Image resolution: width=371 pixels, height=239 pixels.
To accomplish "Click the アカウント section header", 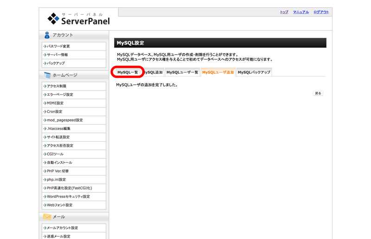I will click(74, 35).
